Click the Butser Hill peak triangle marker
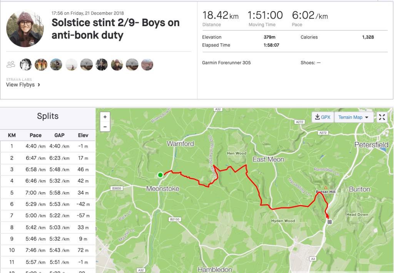Image resolution: width=394 pixels, height=273 pixels. click(326, 188)
